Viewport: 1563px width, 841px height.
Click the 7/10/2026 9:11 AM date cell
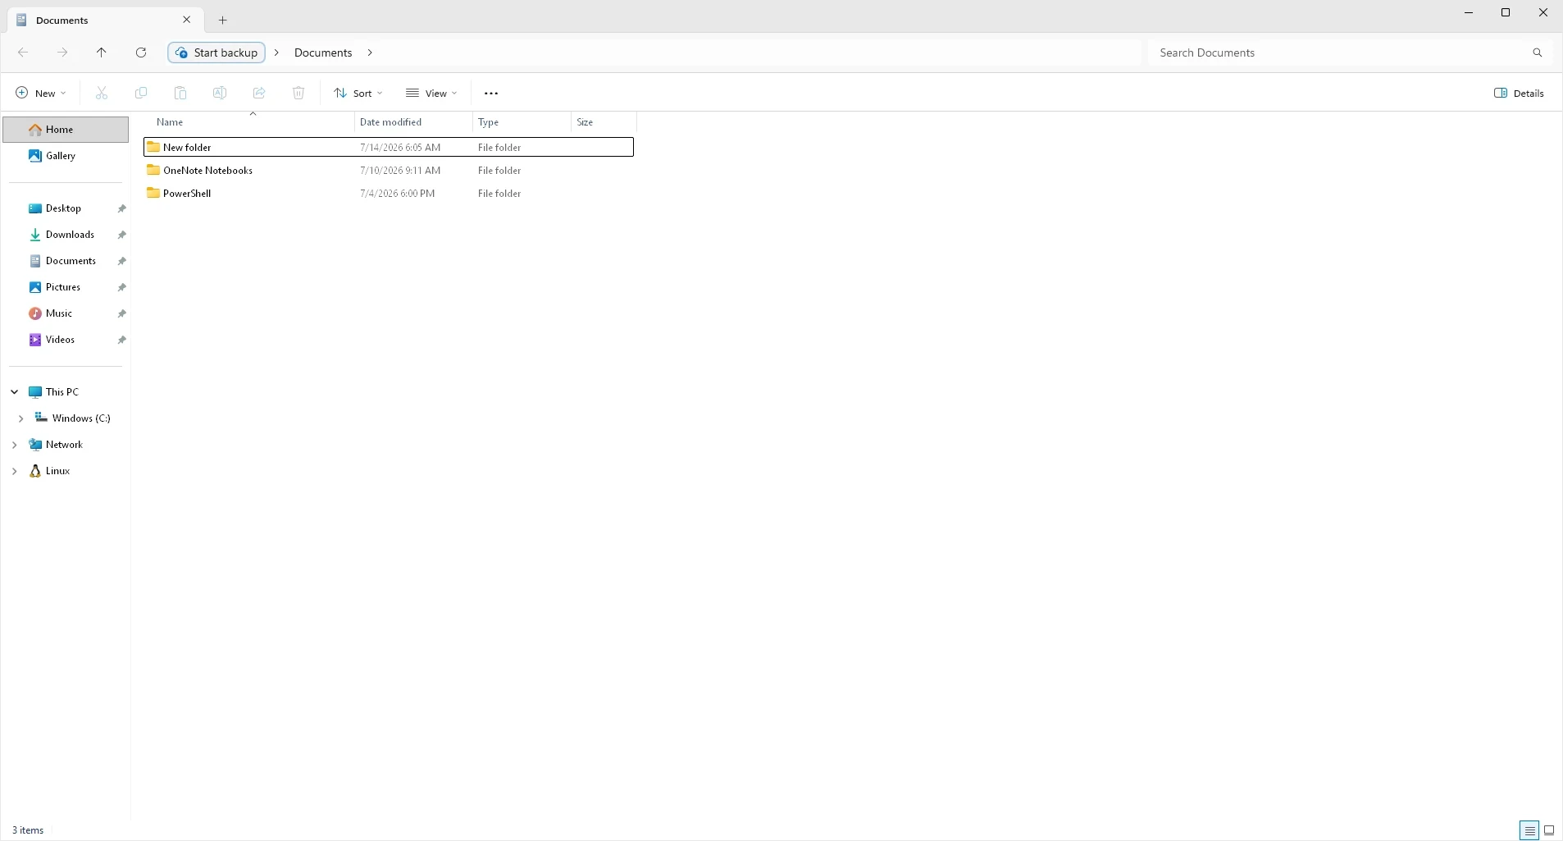[x=400, y=171]
